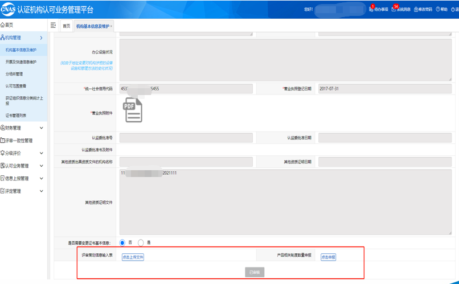459x284 pixels.
Task: Click the CNAS logo in header
Action: (x=8, y=9)
